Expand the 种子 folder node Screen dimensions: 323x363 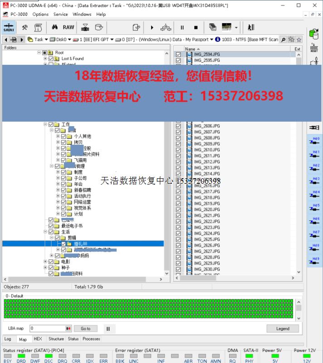tap(45, 268)
